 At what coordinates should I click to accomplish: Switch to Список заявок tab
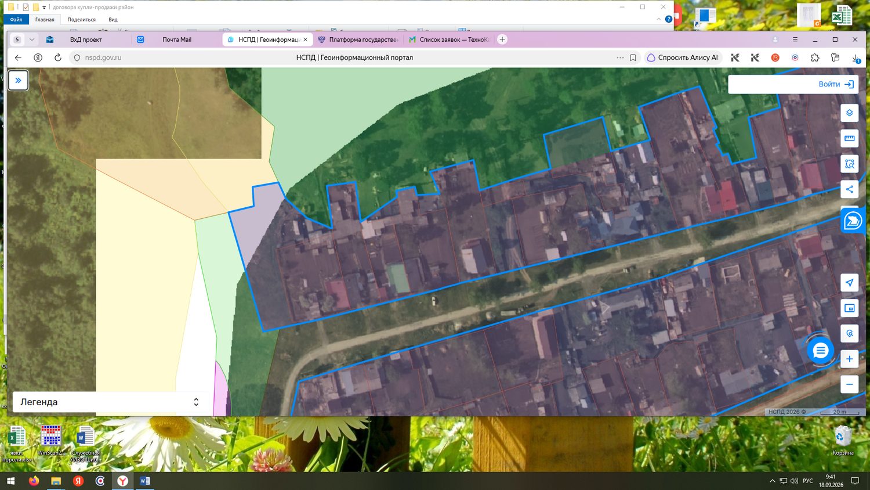point(449,39)
